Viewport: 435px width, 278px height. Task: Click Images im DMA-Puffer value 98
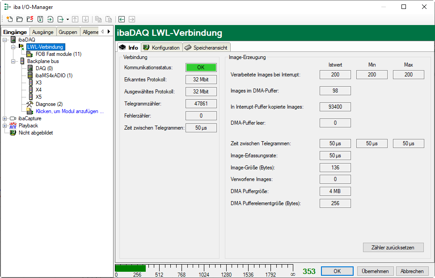click(x=335, y=91)
